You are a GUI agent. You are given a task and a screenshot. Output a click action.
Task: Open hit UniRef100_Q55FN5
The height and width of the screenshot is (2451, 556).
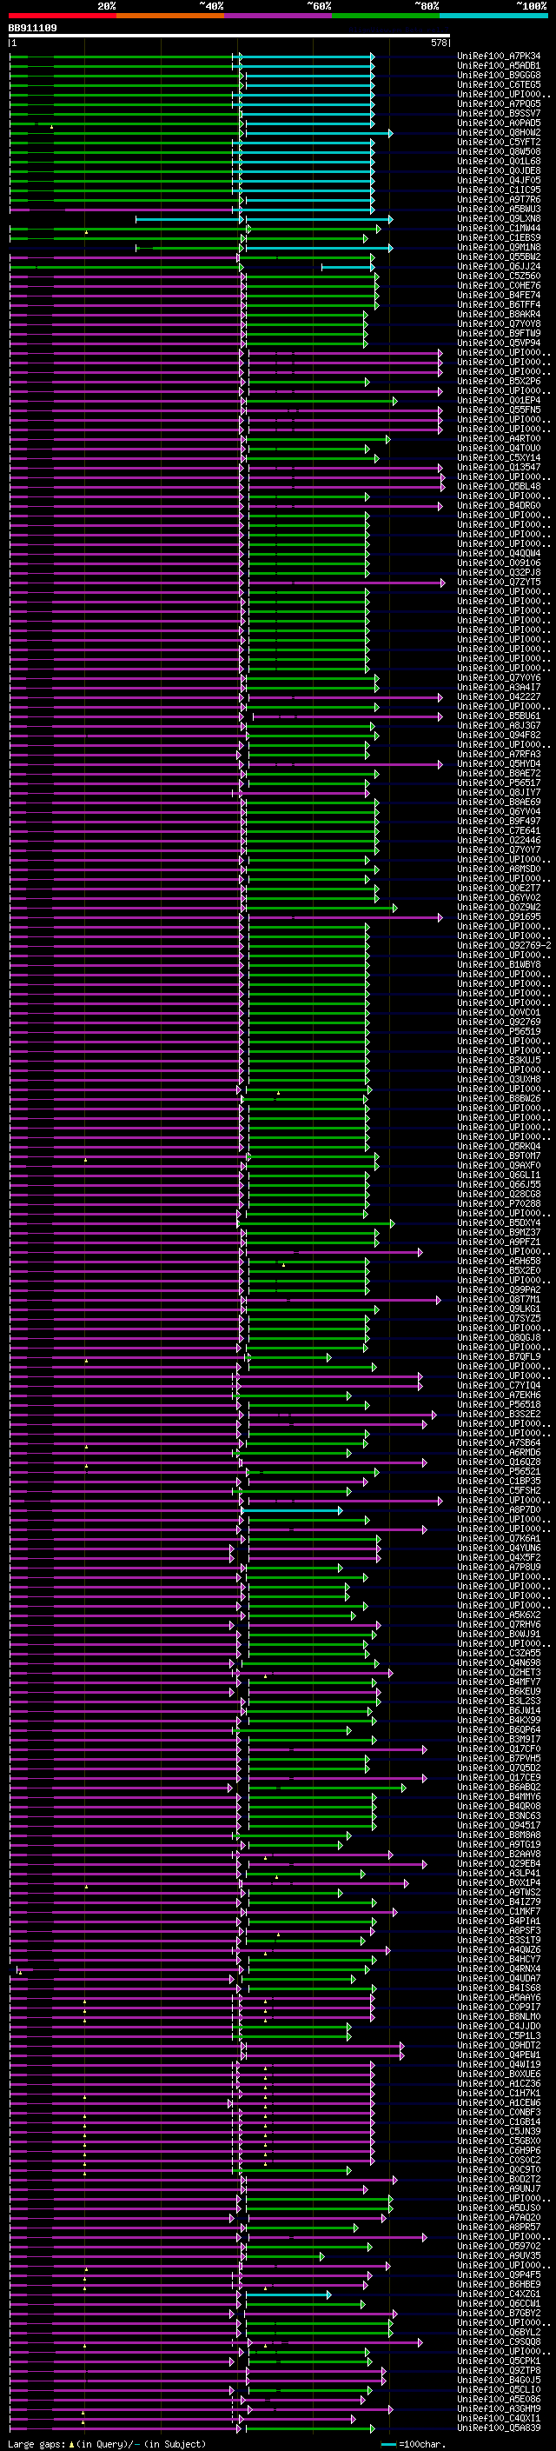(x=499, y=410)
